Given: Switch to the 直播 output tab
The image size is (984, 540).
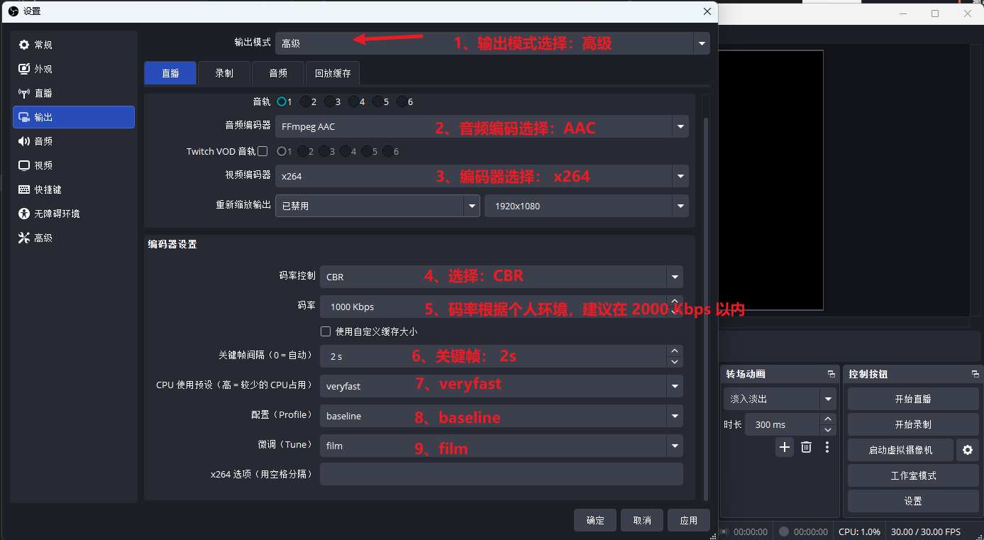Looking at the screenshot, I should tap(170, 73).
